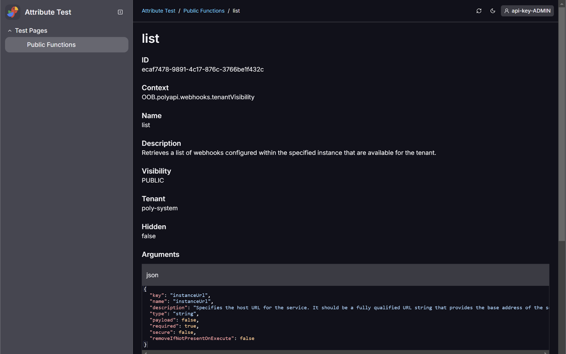The height and width of the screenshot is (354, 566).
Task: Open the api-key-ADMIN user menu
Action: 527,11
